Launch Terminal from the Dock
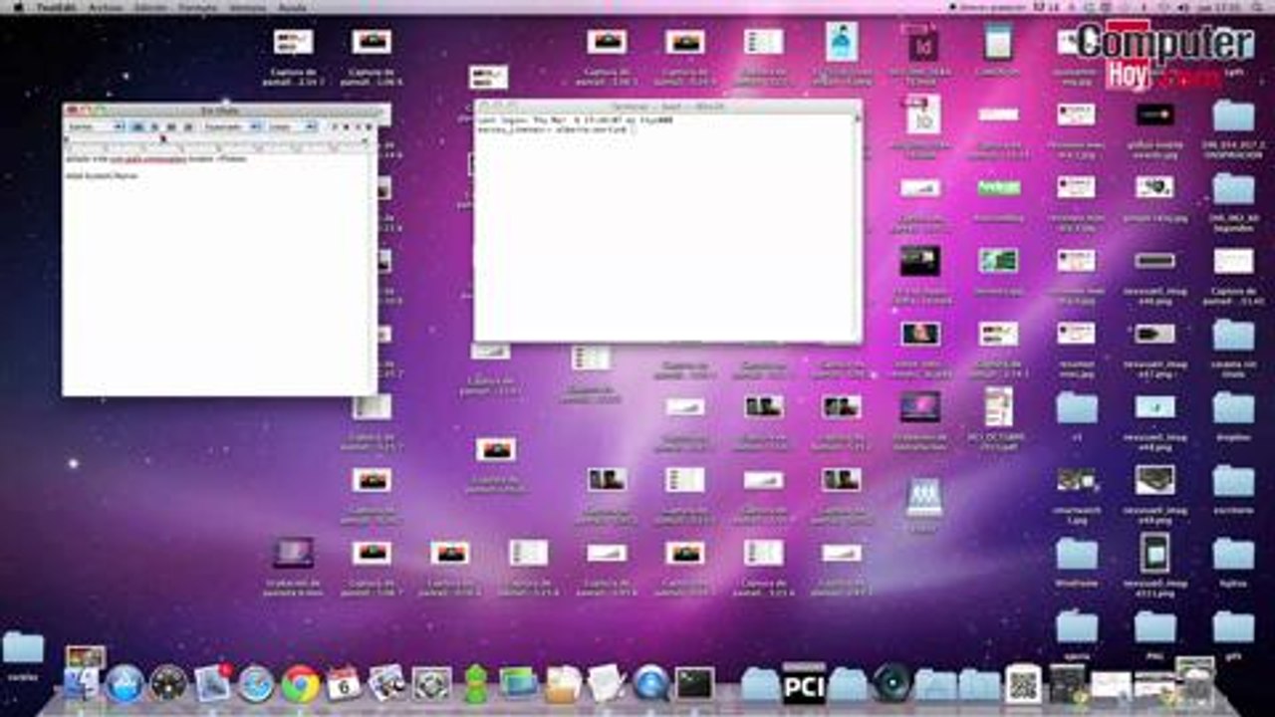The image size is (1275, 717). tap(694, 683)
